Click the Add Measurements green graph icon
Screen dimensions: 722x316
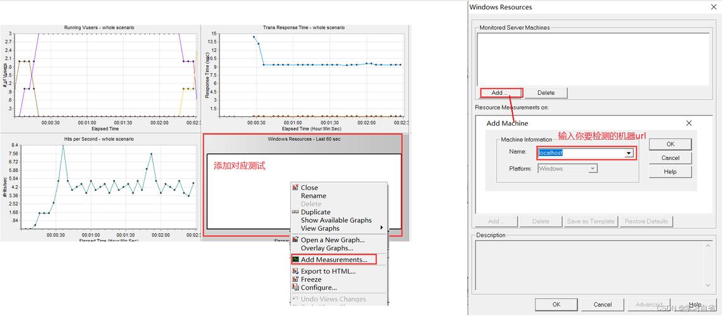[295, 260]
